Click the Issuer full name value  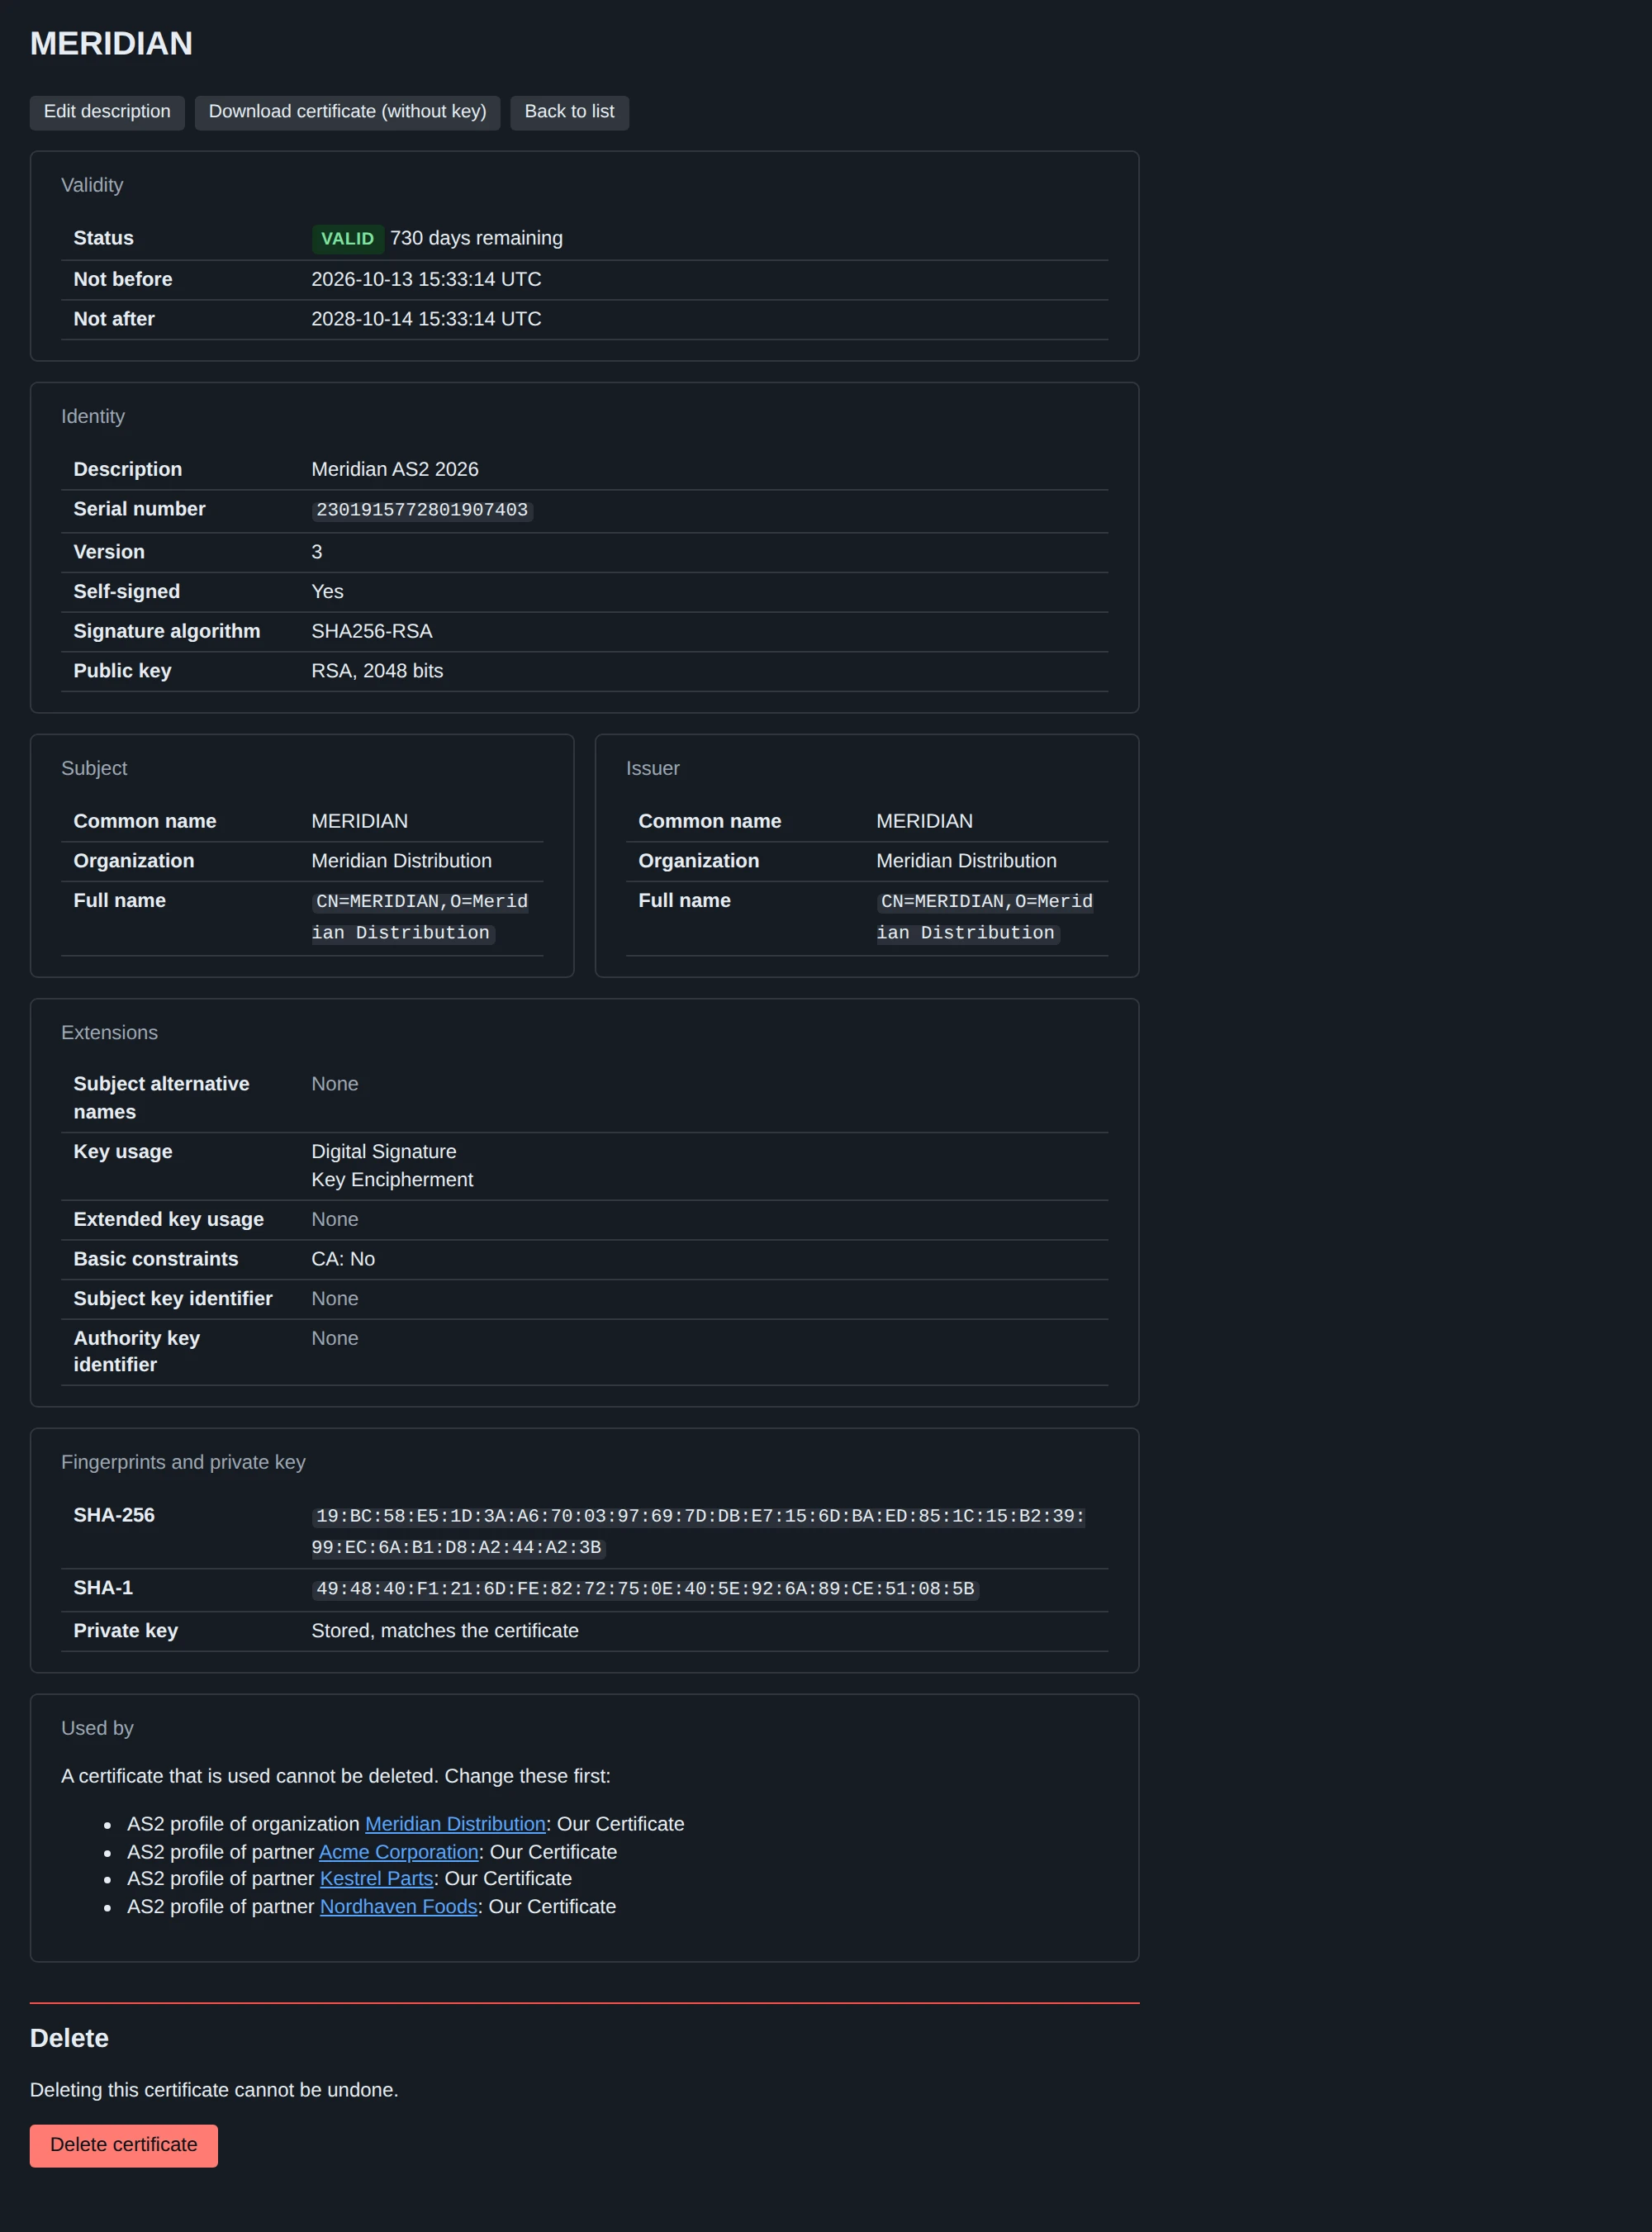[x=985, y=917]
